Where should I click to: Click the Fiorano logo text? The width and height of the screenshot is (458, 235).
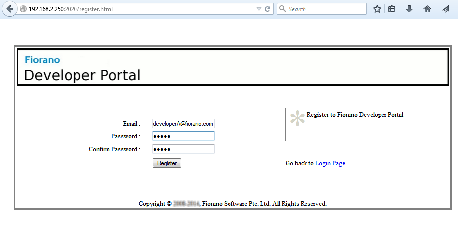(42, 60)
